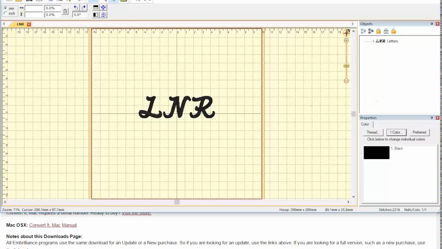This screenshot has height=249, width=442.
Task: Click the center in hoop icon
Action: click(x=103, y=7)
